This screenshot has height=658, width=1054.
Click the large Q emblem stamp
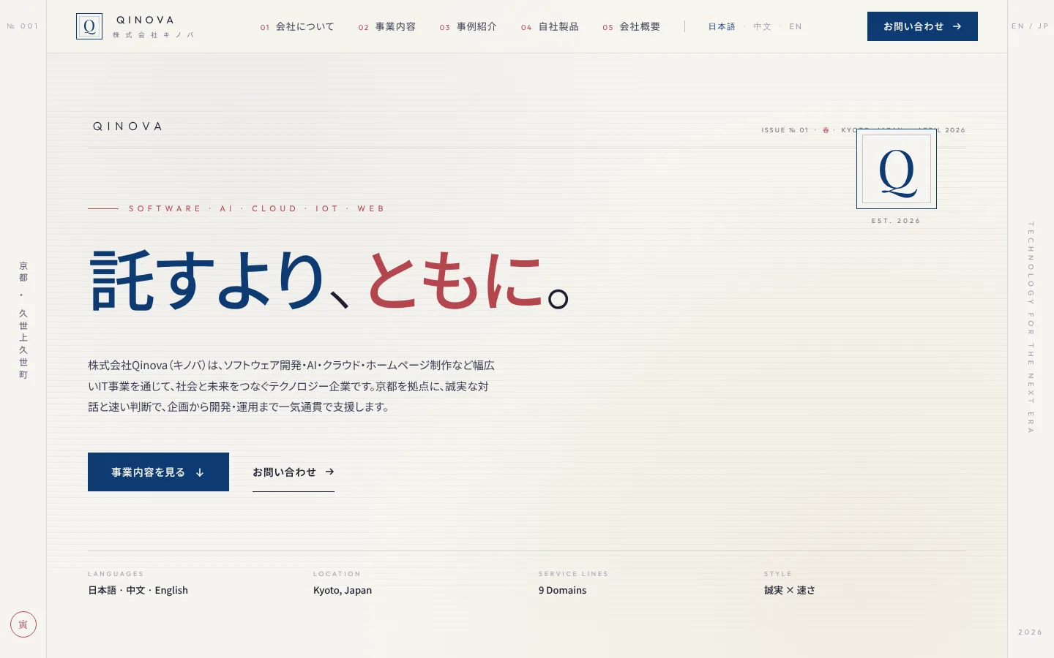coord(897,169)
